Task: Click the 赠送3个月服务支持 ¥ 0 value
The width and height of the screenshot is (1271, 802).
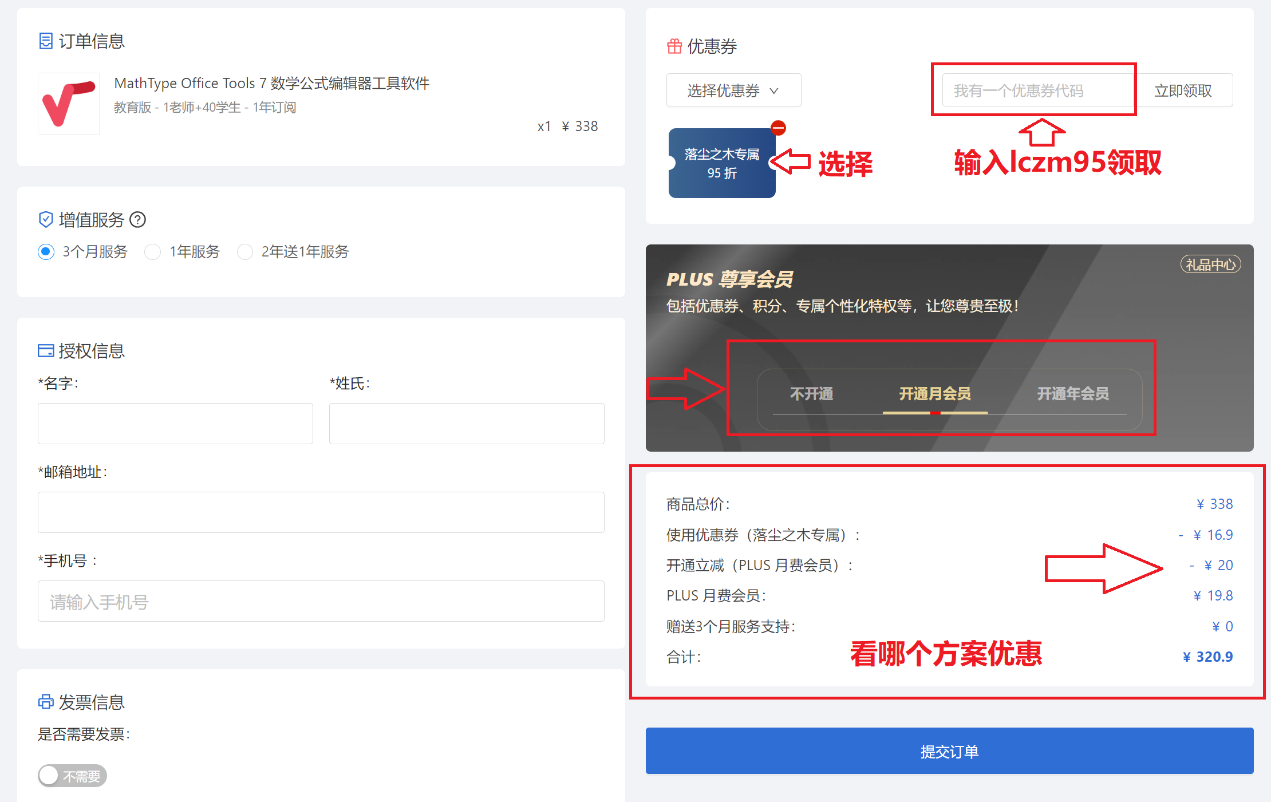Action: click(x=1222, y=626)
